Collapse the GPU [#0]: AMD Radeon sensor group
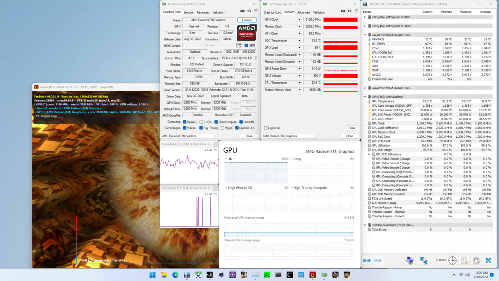Screen dimensions: 499x281 tap(365, 97)
